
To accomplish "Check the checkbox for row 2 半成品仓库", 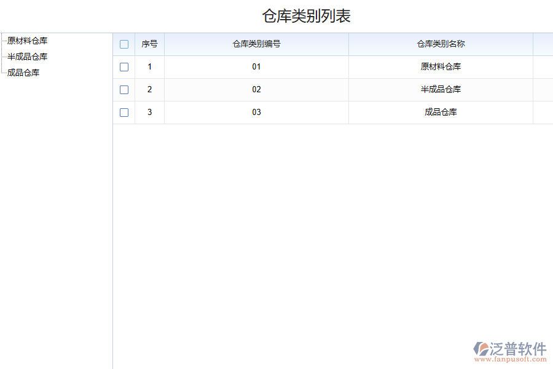I will 124,89.
